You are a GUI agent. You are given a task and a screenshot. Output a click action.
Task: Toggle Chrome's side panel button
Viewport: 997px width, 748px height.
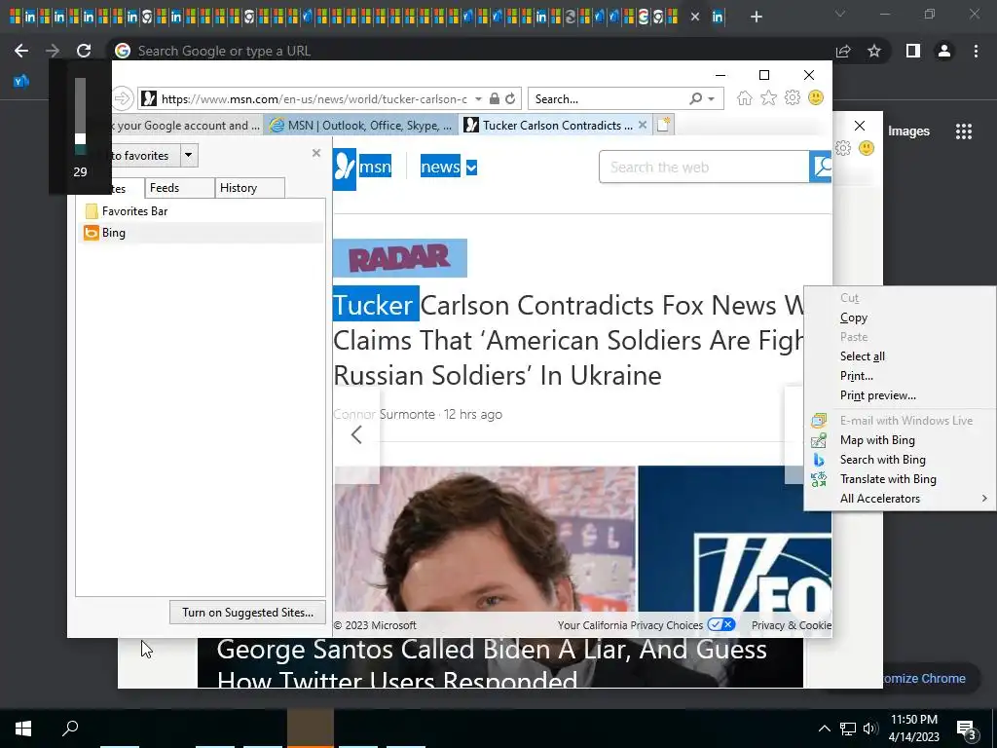click(x=913, y=51)
